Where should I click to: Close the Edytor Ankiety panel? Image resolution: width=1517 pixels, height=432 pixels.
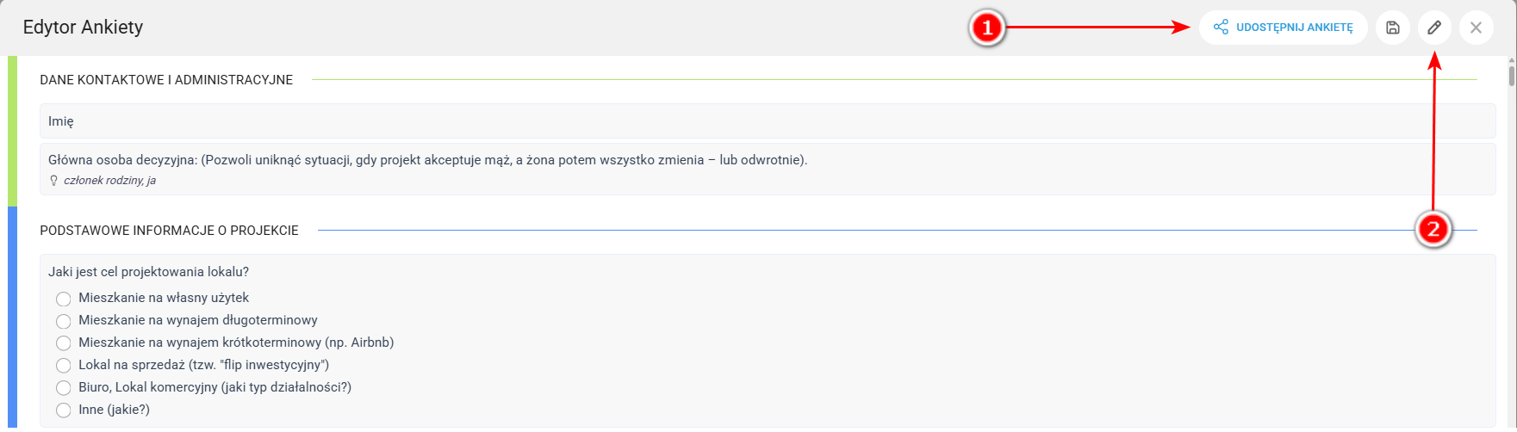coord(1476,28)
